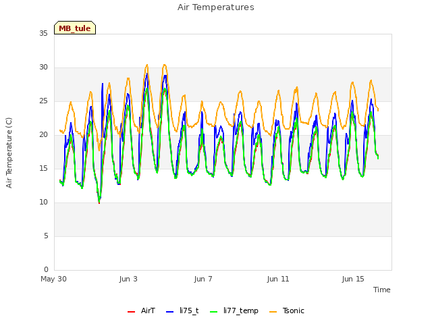Click the green li77_temp legend swatch
The height and width of the screenshot is (324, 432).
click(214, 312)
